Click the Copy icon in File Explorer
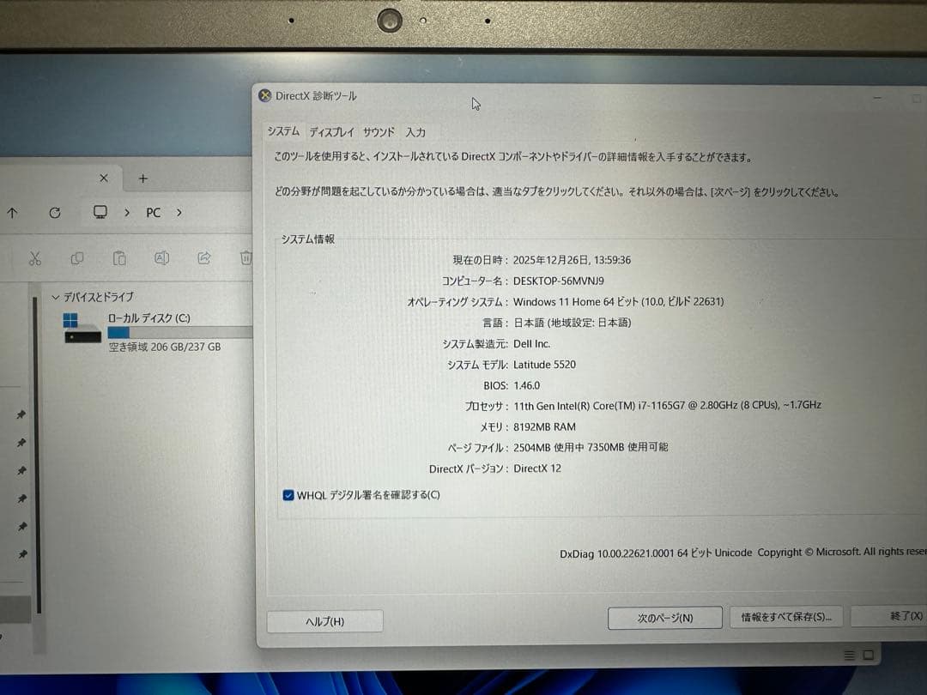Image resolution: width=927 pixels, height=695 pixels. point(77,257)
